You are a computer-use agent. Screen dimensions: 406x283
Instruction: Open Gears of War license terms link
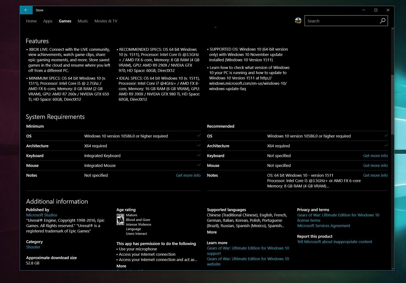(338, 218)
